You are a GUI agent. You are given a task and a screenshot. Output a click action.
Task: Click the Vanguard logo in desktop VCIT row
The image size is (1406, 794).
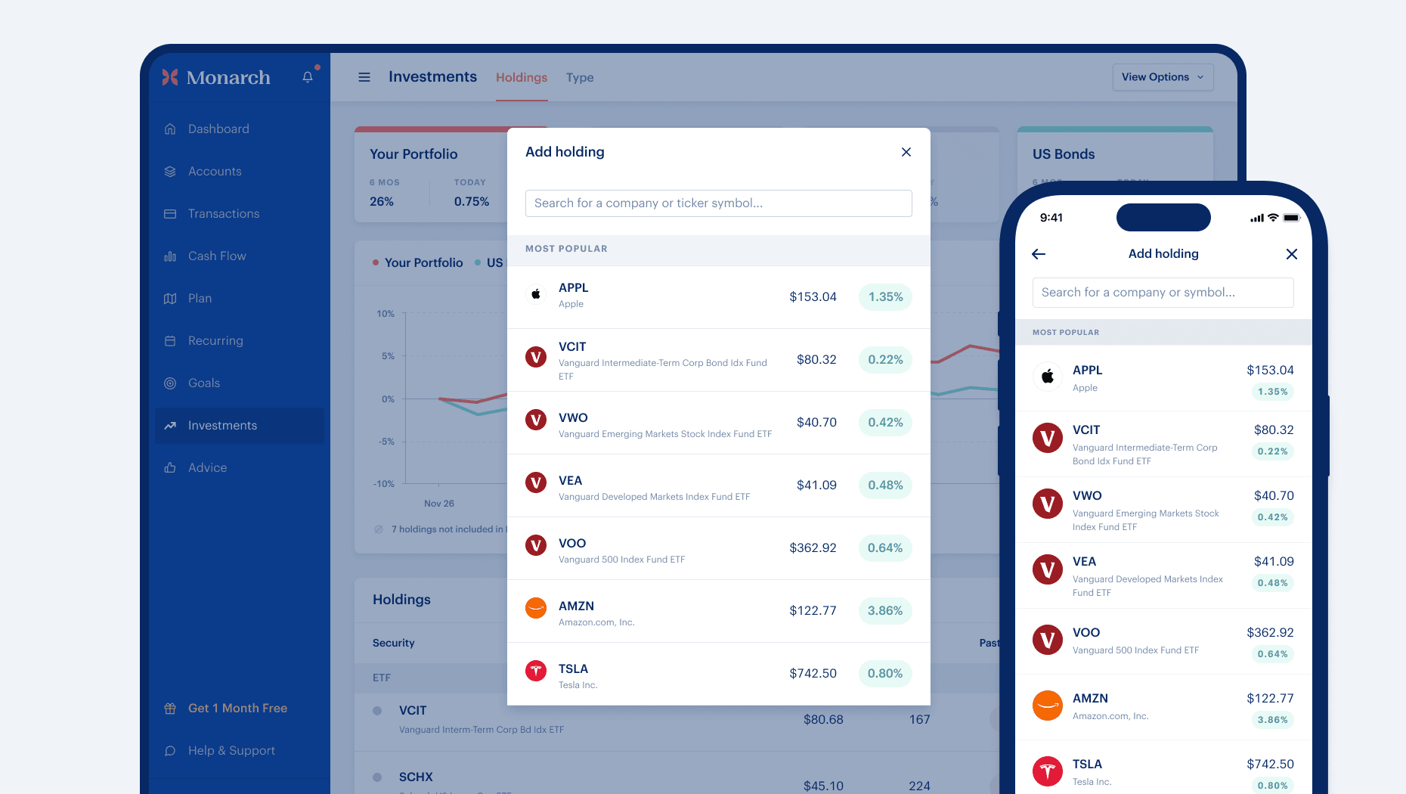point(536,357)
